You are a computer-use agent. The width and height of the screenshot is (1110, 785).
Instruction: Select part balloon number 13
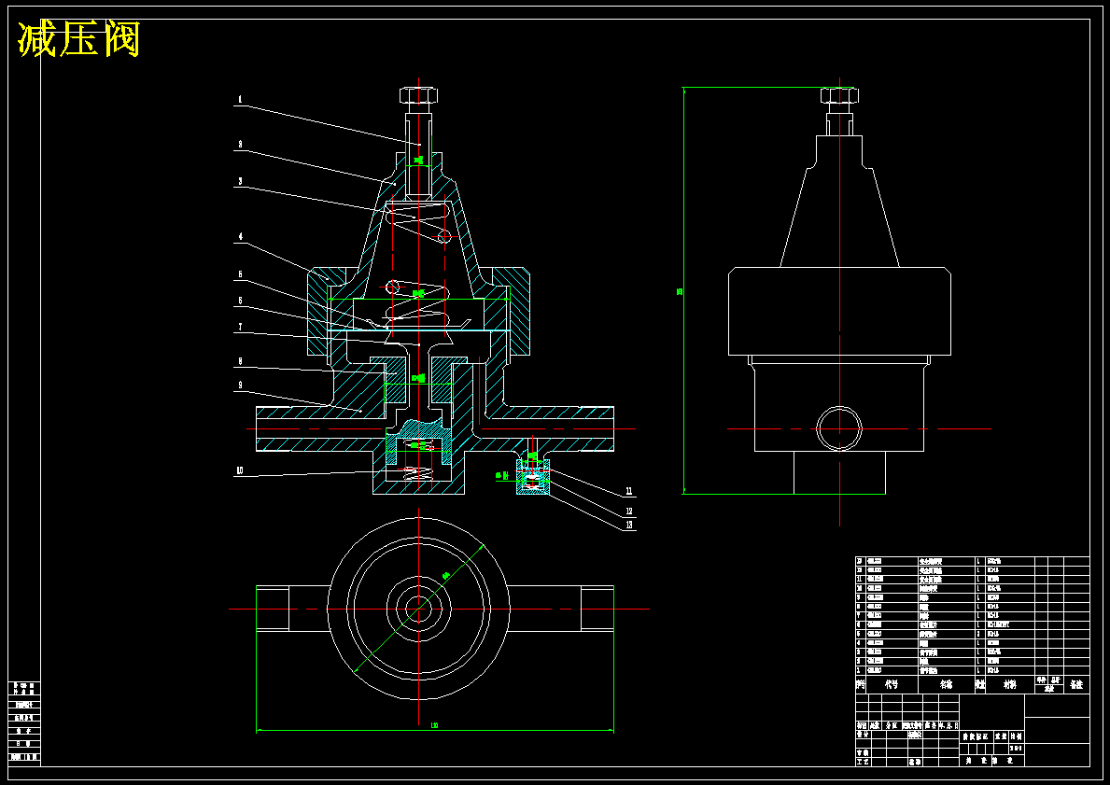629,526
